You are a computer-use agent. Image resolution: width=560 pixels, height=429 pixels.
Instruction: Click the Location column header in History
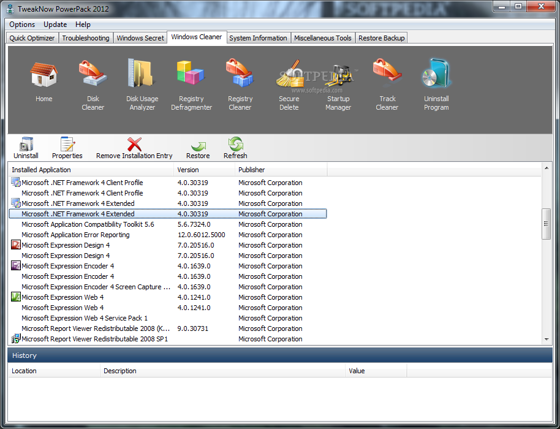(54, 371)
